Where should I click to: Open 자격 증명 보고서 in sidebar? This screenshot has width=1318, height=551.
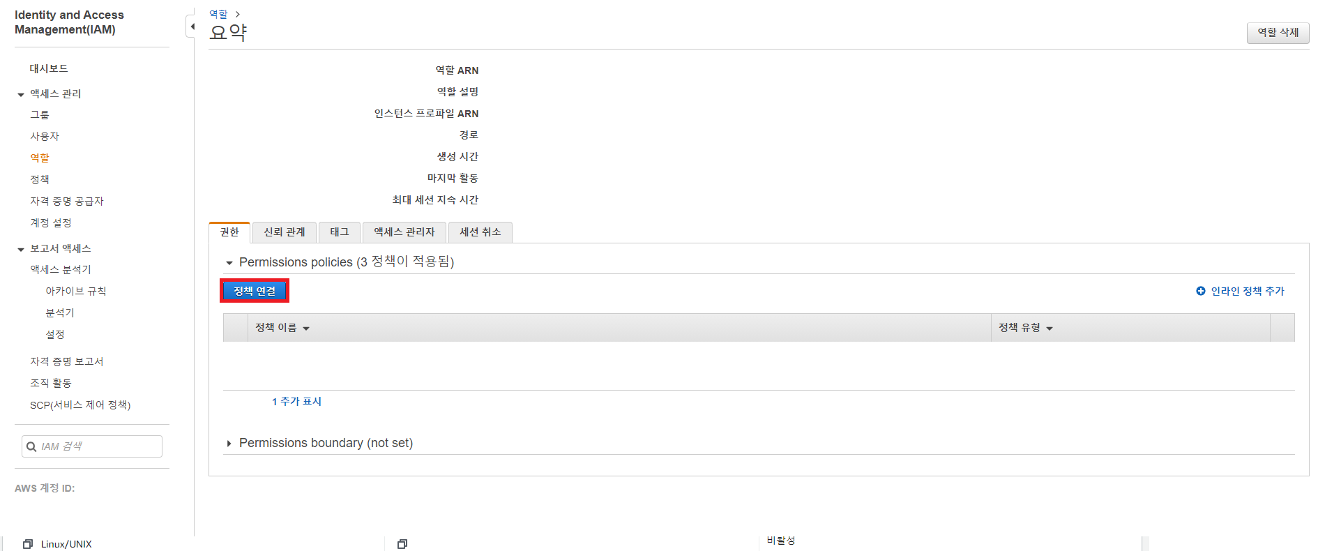67,361
